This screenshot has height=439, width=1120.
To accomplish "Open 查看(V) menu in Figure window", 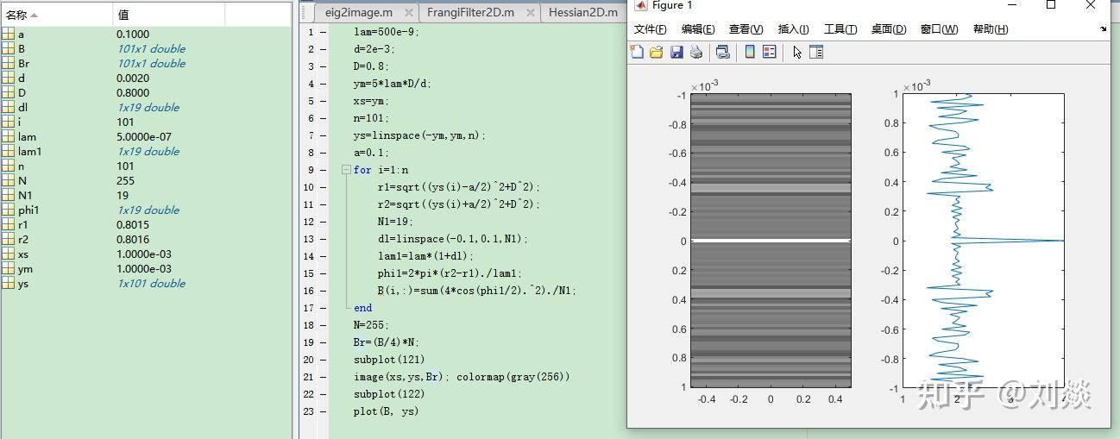I will (746, 29).
